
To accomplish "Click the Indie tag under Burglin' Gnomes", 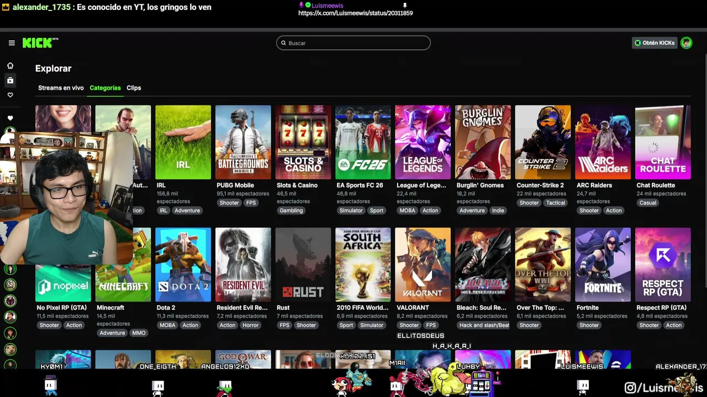I will (498, 211).
